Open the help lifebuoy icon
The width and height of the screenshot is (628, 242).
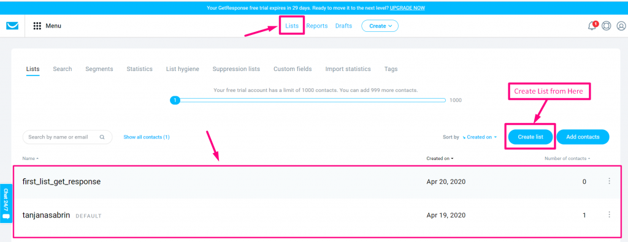tap(607, 26)
